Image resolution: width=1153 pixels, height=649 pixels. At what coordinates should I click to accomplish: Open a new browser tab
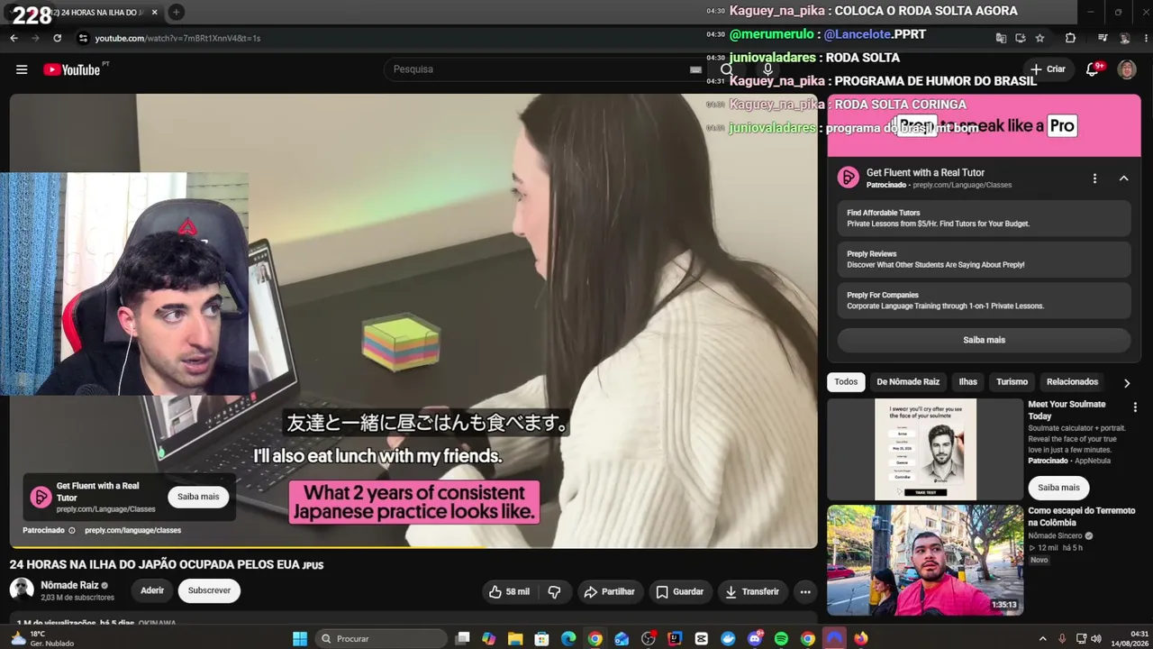(x=177, y=13)
